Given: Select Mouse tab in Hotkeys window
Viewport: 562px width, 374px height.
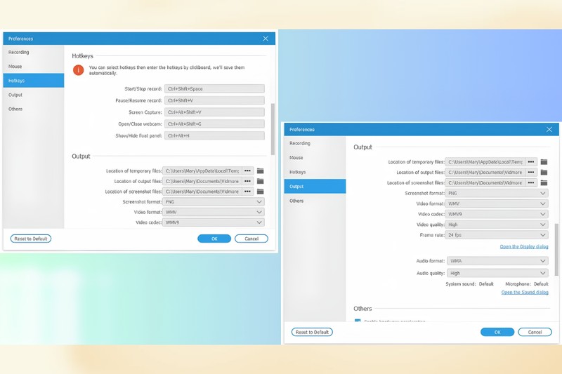Looking at the screenshot, I should coord(34,67).
